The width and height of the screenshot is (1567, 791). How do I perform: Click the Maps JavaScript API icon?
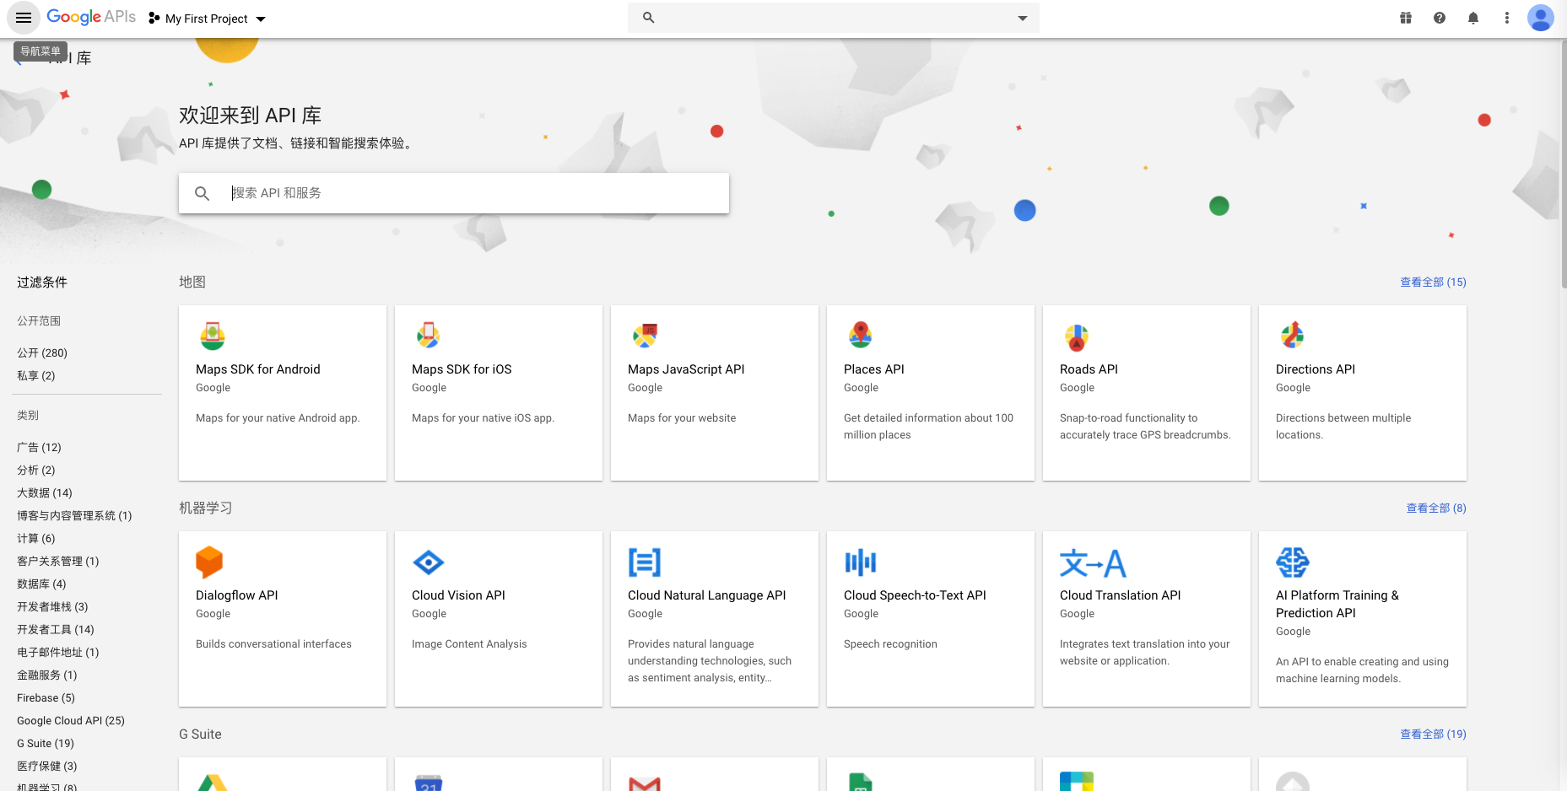[645, 336]
